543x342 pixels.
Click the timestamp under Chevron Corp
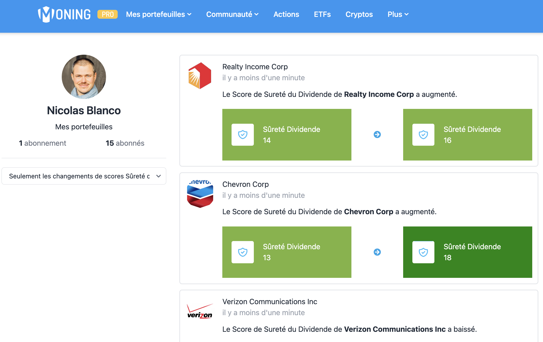264,195
